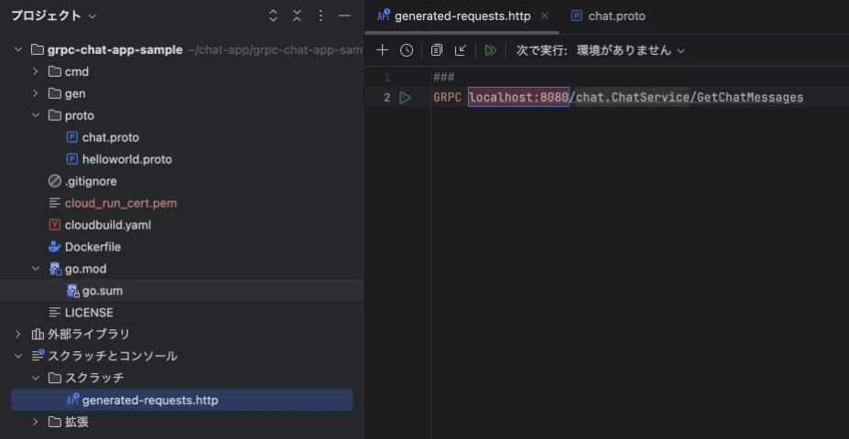This screenshot has width=849, height=439.
Task: Click localhost:8080 in the request line
Action: (518, 98)
